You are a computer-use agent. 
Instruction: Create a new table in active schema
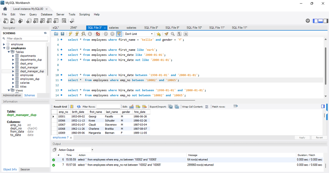(36, 21)
